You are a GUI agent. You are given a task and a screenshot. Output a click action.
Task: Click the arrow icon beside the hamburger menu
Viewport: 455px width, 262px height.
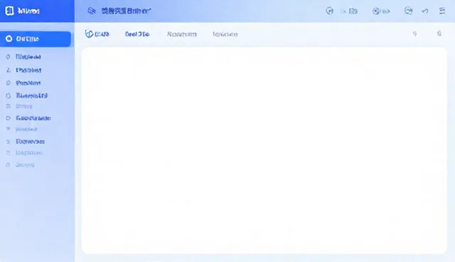click(425, 11)
